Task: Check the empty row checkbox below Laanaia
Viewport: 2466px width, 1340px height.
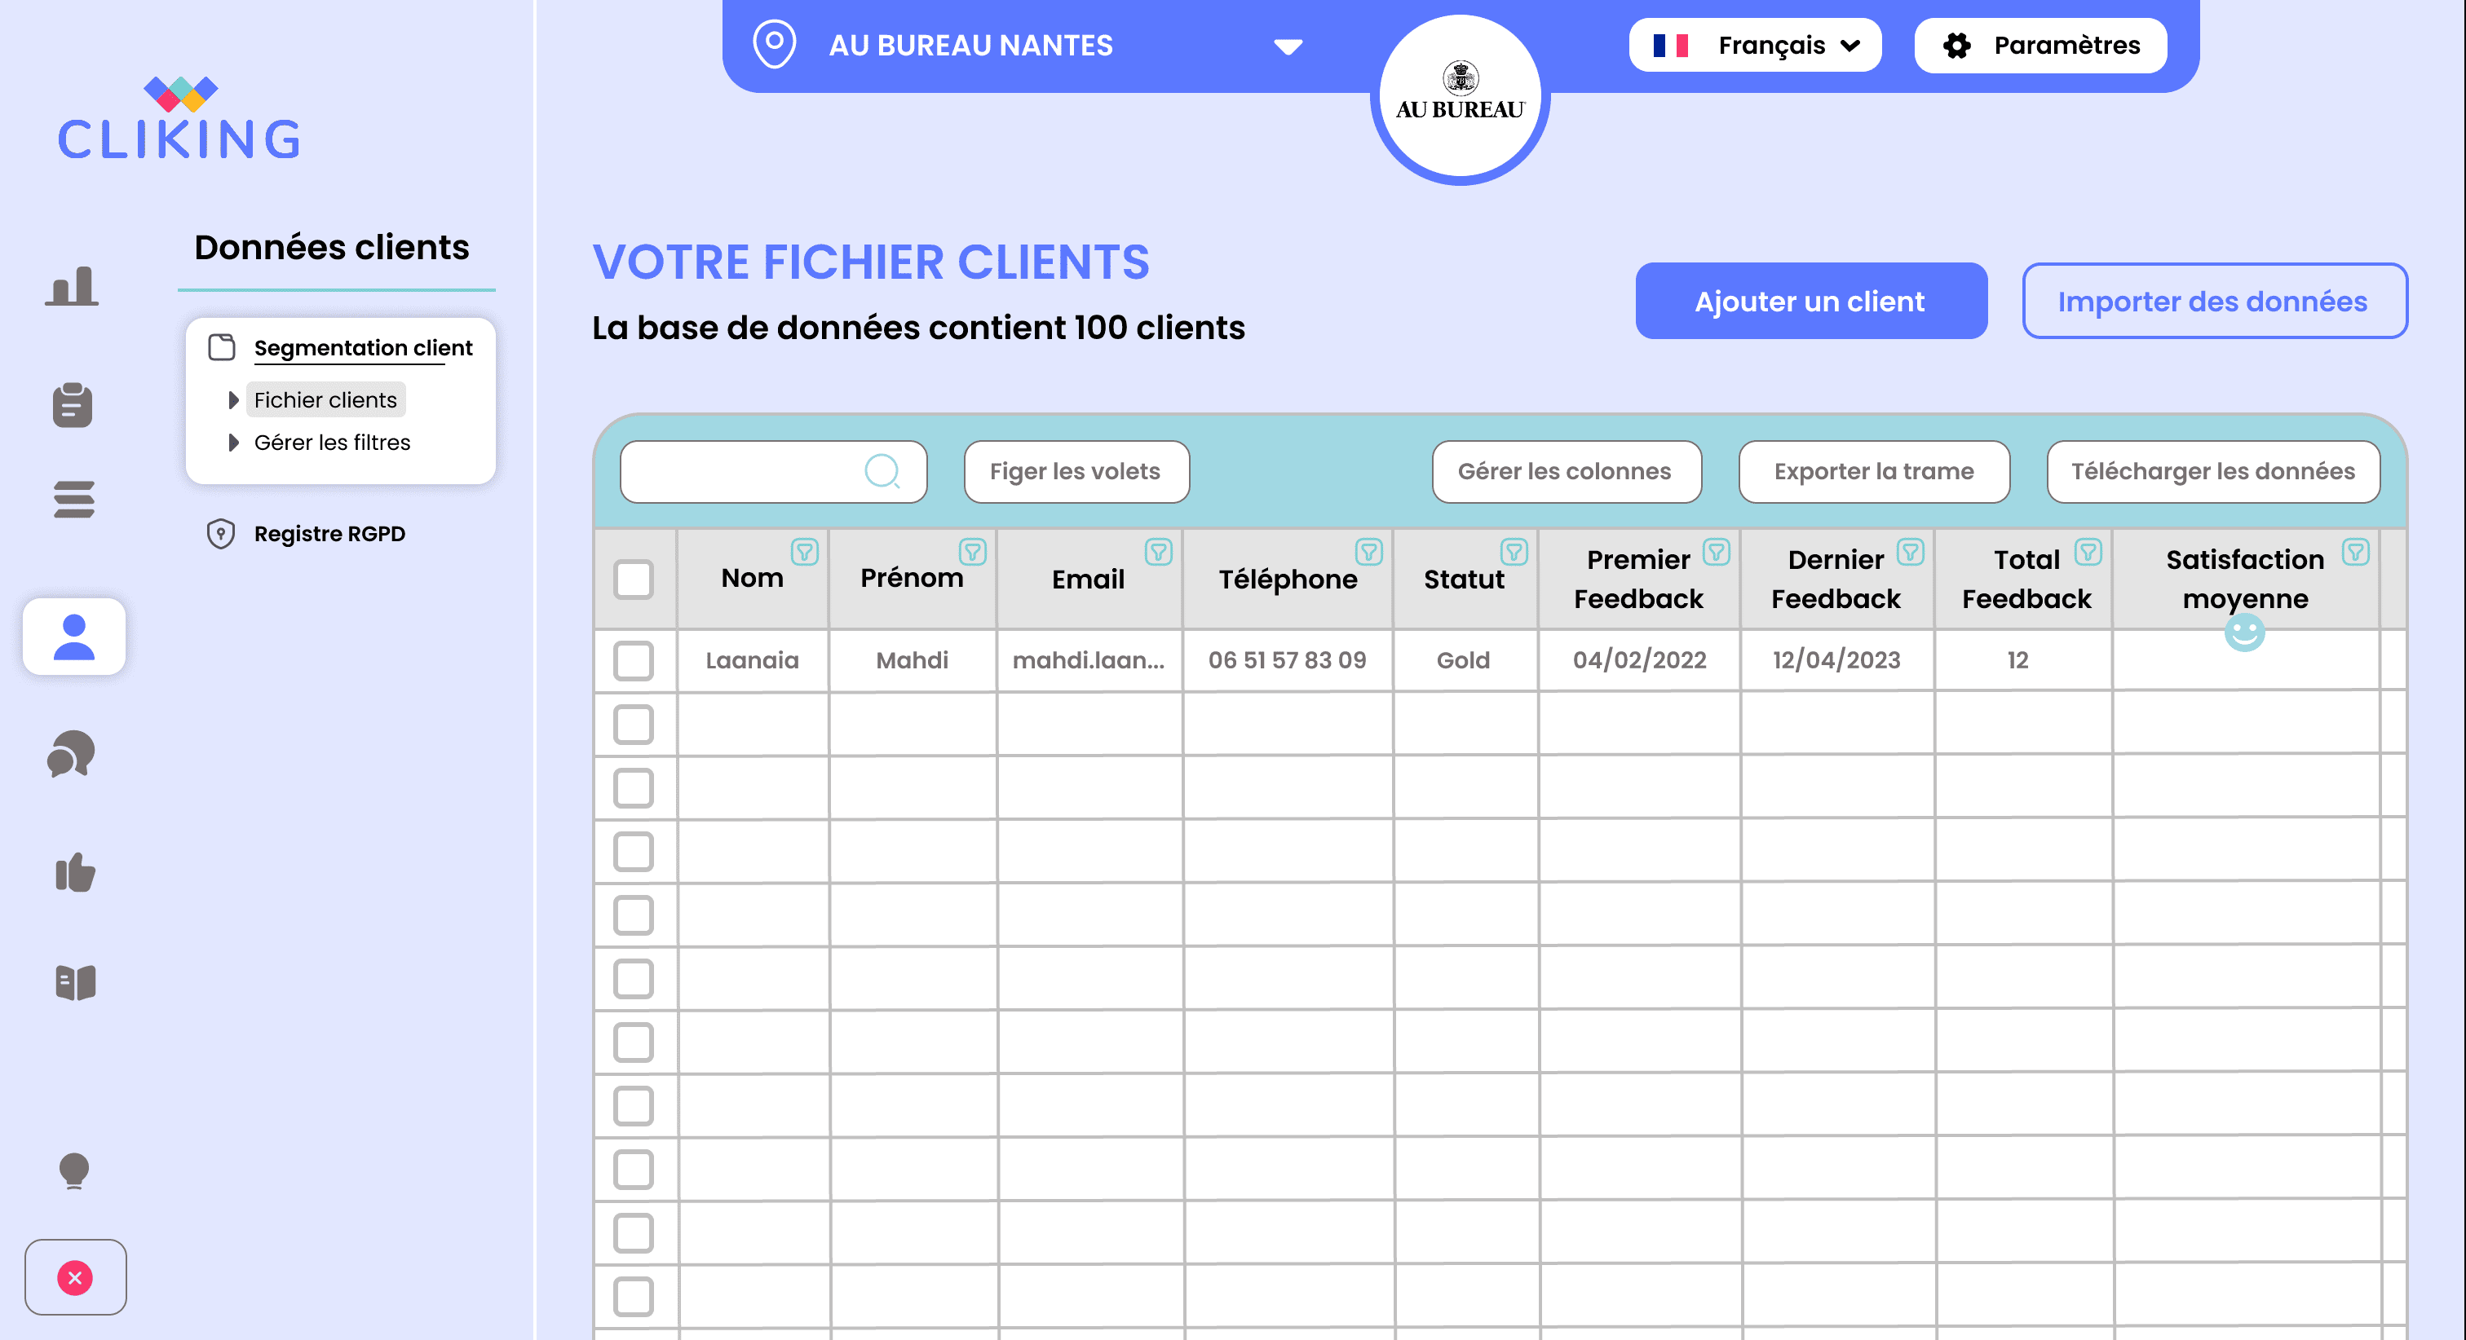Action: tap(634, 725)
